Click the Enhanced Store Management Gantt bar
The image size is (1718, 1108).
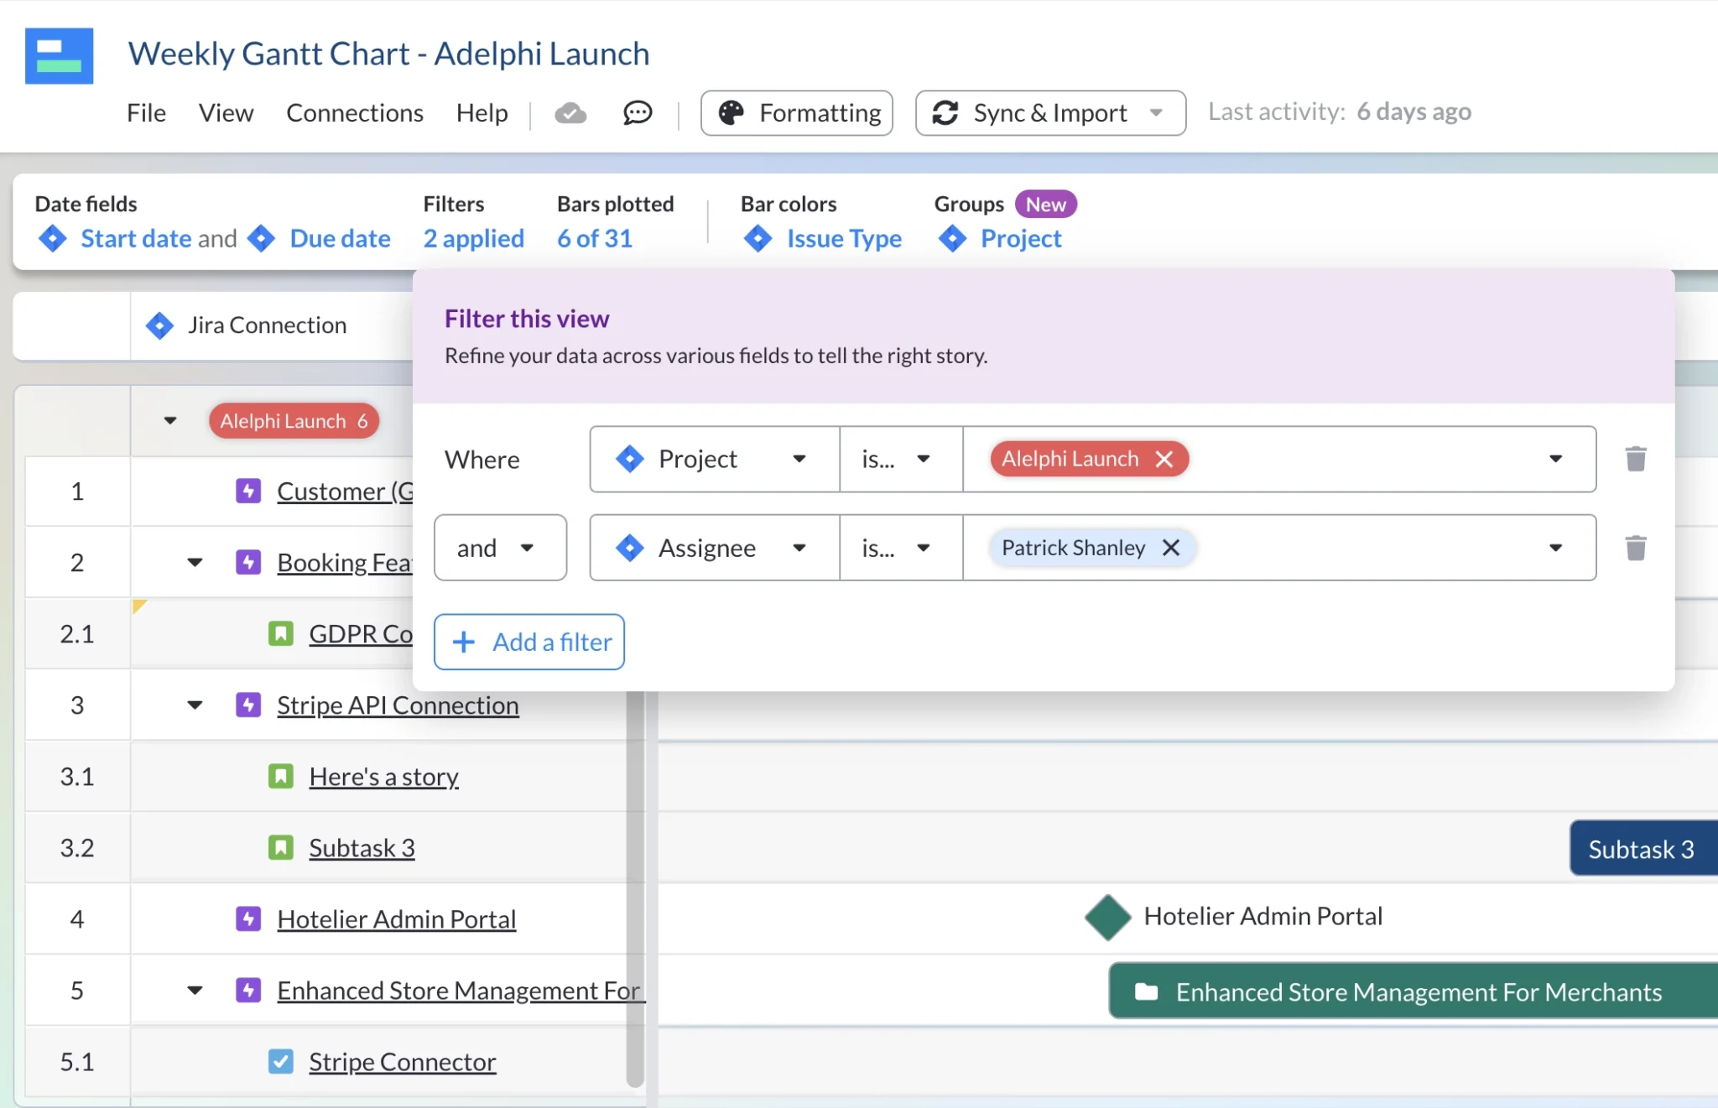pos(1413,991)
